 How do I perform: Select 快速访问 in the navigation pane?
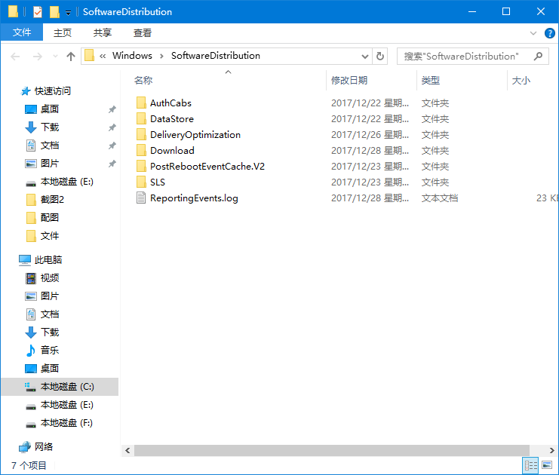52,91
